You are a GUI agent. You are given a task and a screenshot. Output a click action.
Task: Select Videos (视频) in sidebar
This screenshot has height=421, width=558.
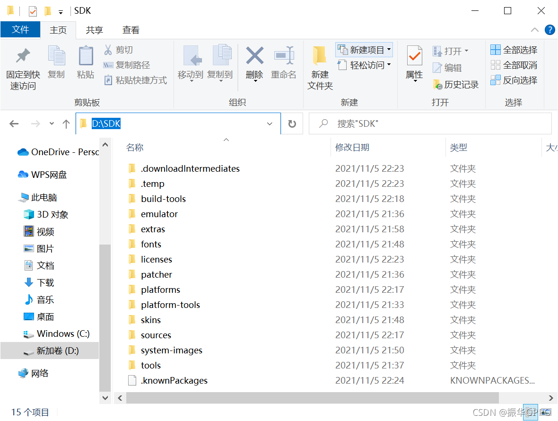(x=39, y=232)
